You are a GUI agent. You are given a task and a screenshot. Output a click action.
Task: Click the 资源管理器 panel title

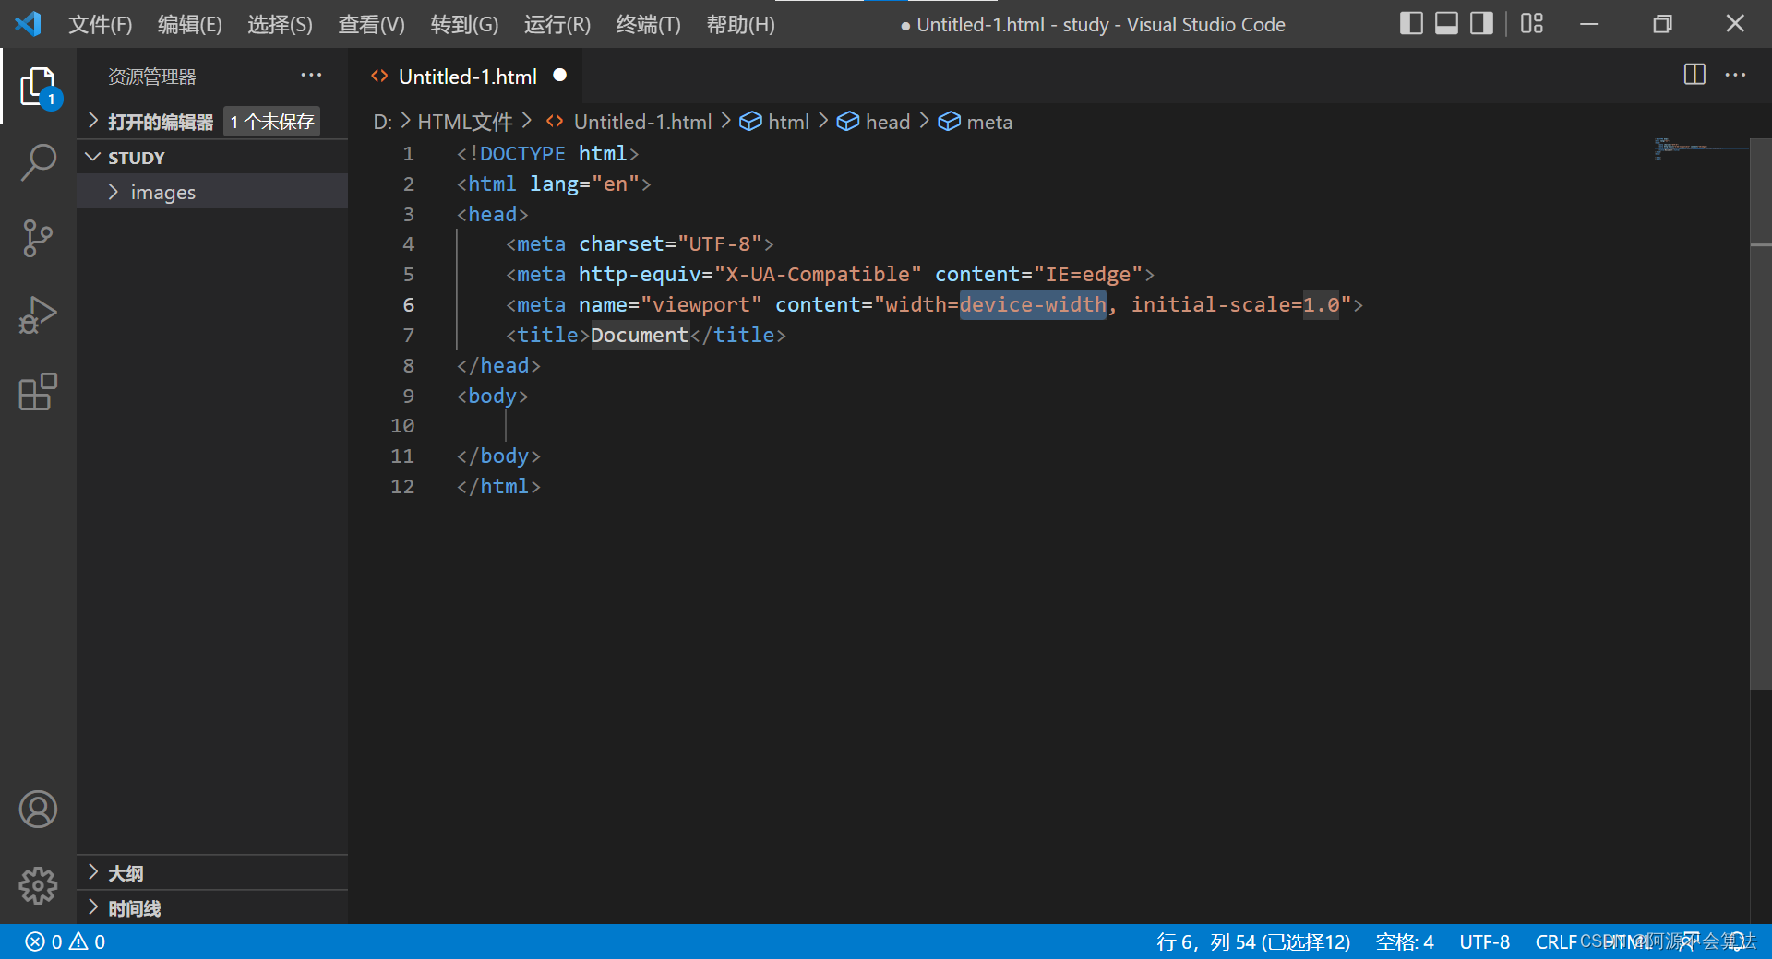click(152, 77)
